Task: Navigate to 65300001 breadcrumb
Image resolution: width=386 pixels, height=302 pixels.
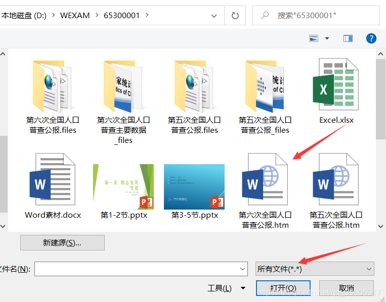Action: (x=121, y=16)
